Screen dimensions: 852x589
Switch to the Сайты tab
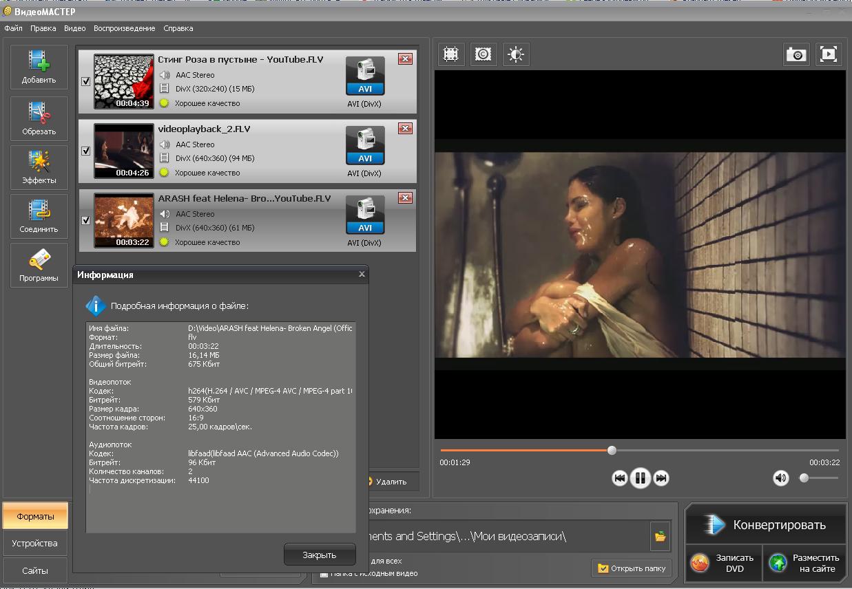[35, 570]
